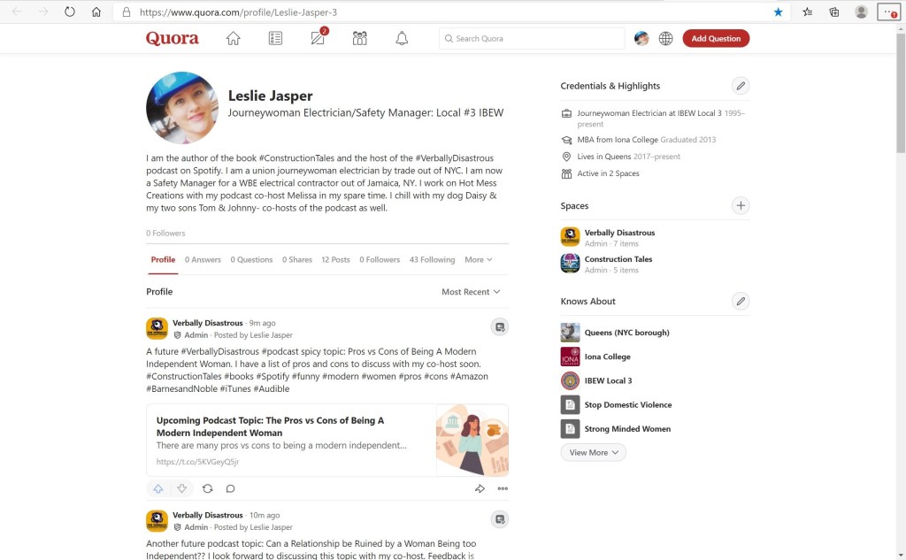Viewport: 906px width, 560px height.
Task: Downvote the Pros vs Cons post
Action: click(x=181, y=488)
